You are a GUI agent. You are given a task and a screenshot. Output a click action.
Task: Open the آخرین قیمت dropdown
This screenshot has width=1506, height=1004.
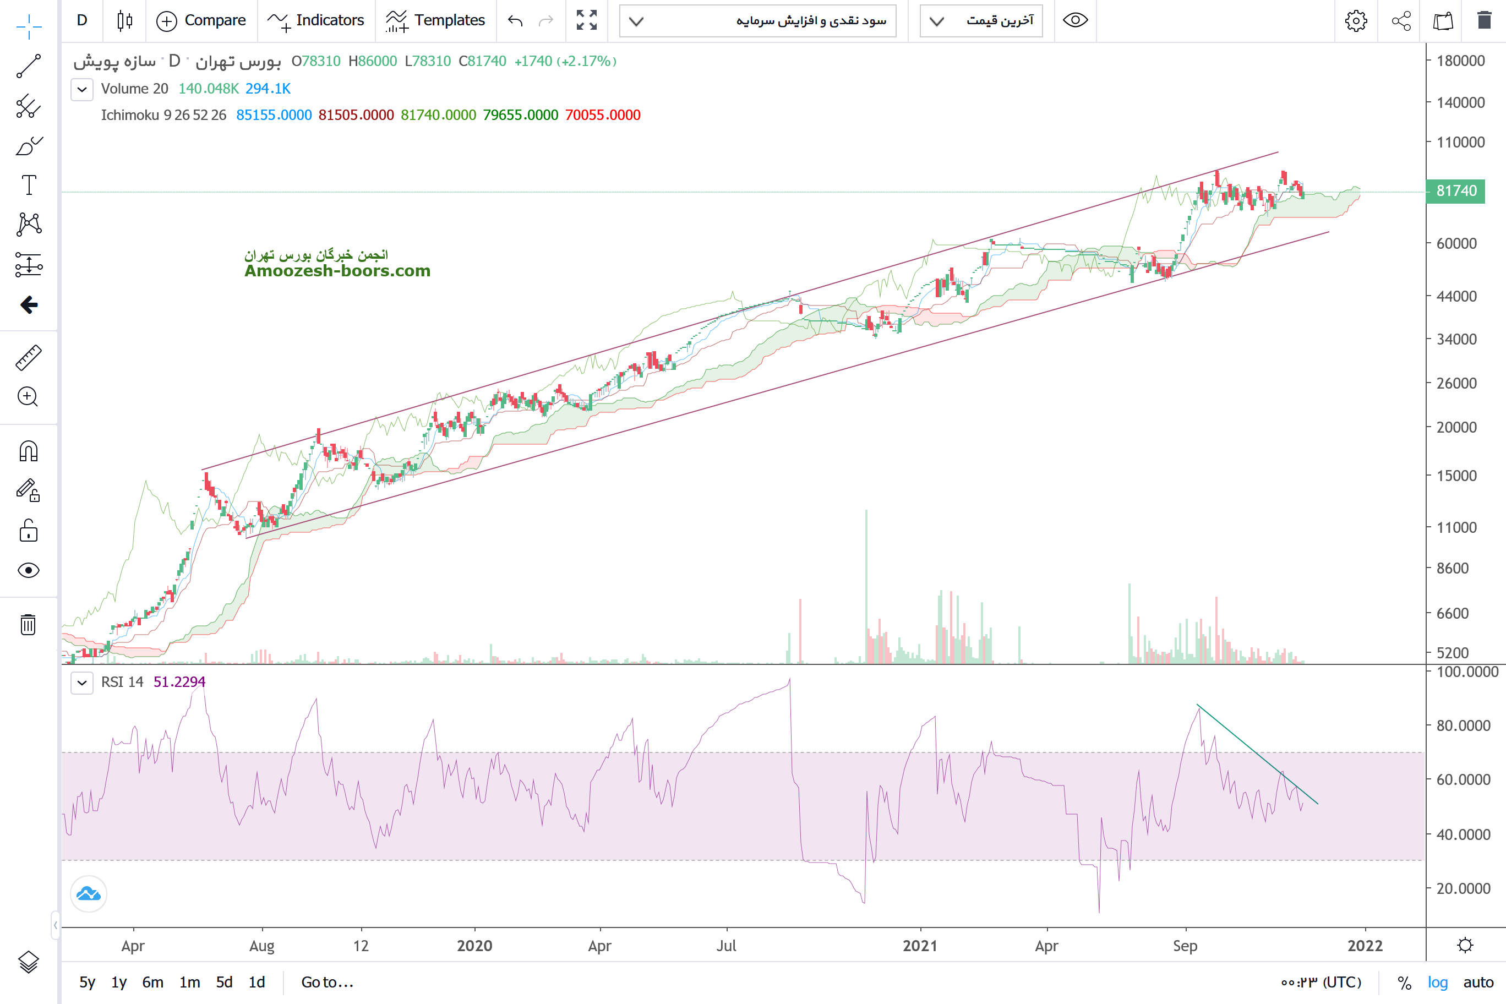[x=981, y=20]
